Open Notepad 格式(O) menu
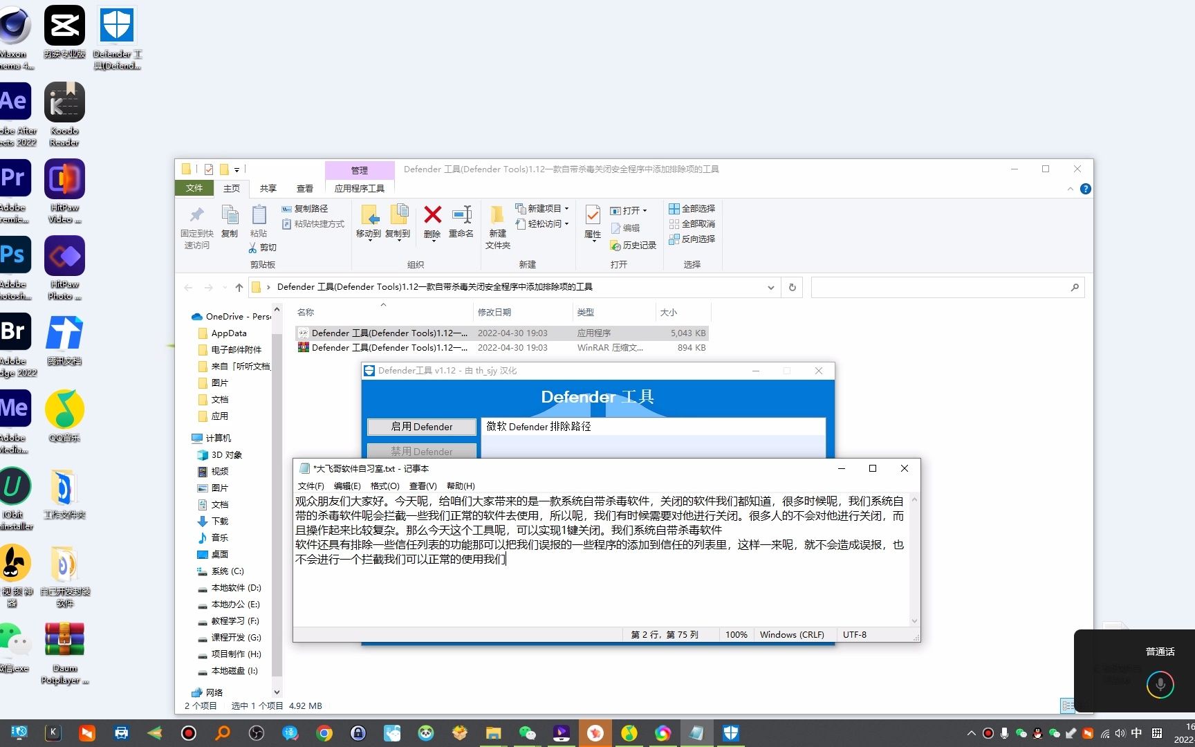1195x747 pixels. (385, 486)
